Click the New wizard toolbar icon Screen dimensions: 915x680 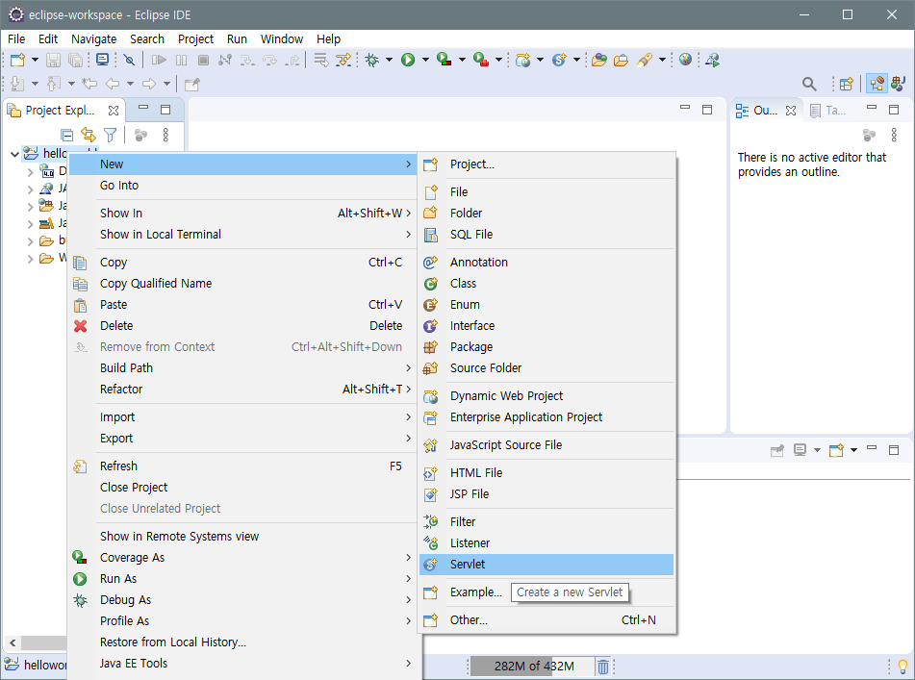point(17,60)
